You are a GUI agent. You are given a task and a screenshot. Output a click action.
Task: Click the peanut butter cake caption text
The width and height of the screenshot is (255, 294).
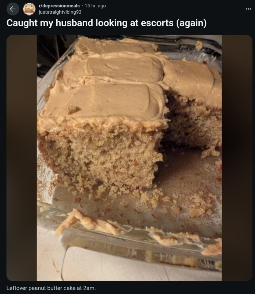point(51,288)
